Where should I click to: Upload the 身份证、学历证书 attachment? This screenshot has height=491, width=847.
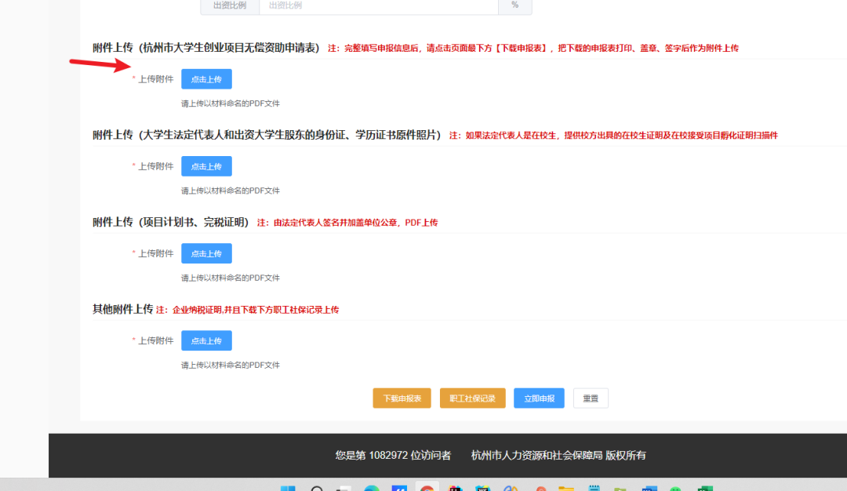206,165
